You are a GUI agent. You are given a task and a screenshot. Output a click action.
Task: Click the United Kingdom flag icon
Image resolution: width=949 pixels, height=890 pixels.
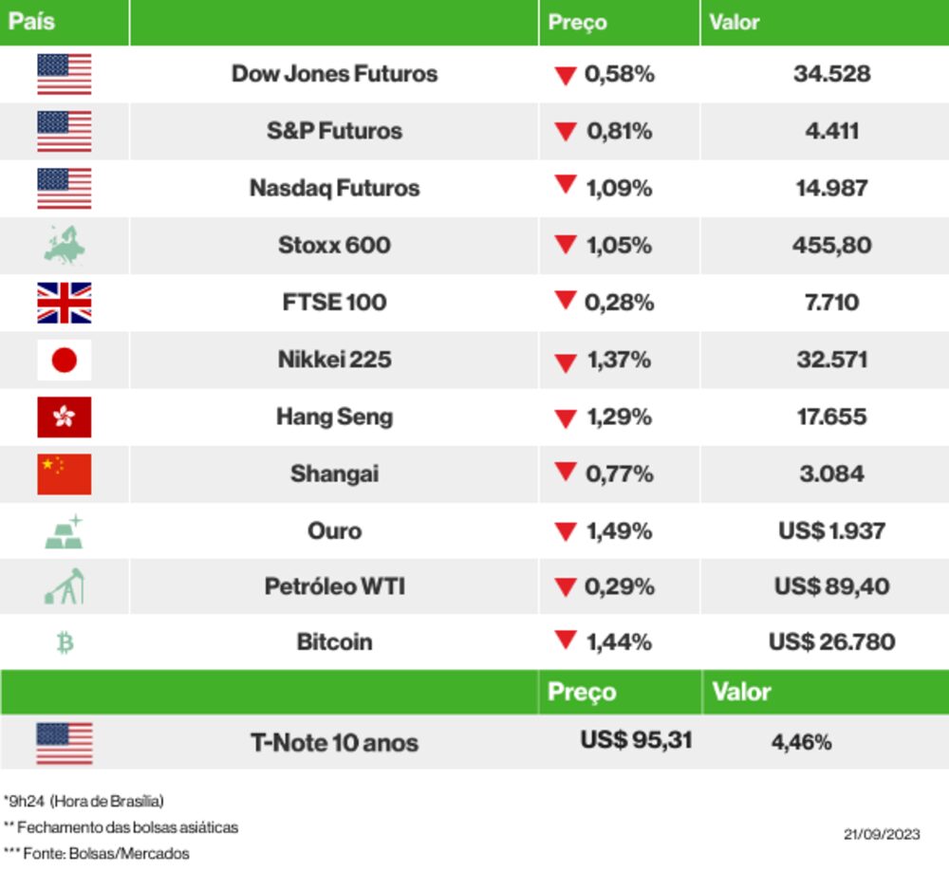coord(65,303)
